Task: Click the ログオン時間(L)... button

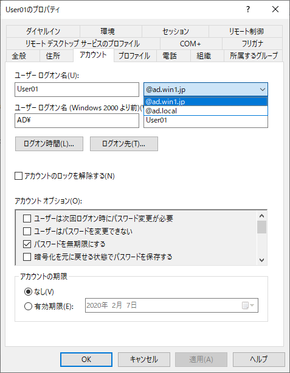Action: pyautogui.click(x=49, y=144)
